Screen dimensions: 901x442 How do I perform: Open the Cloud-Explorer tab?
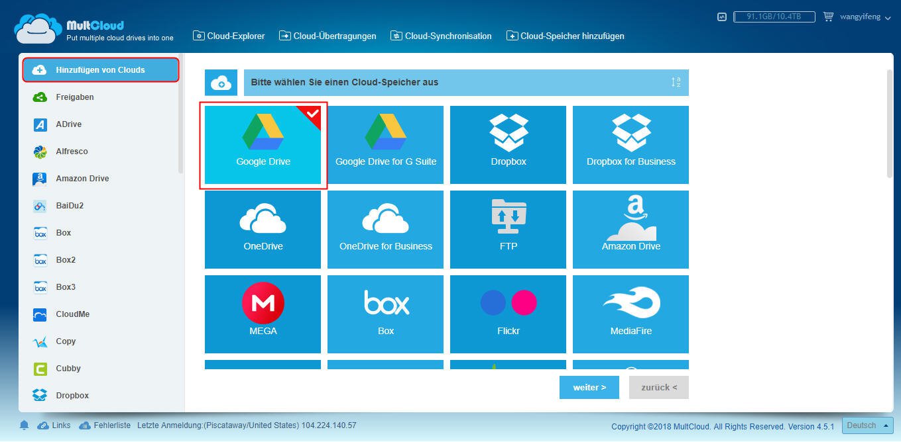click(229, 36)
